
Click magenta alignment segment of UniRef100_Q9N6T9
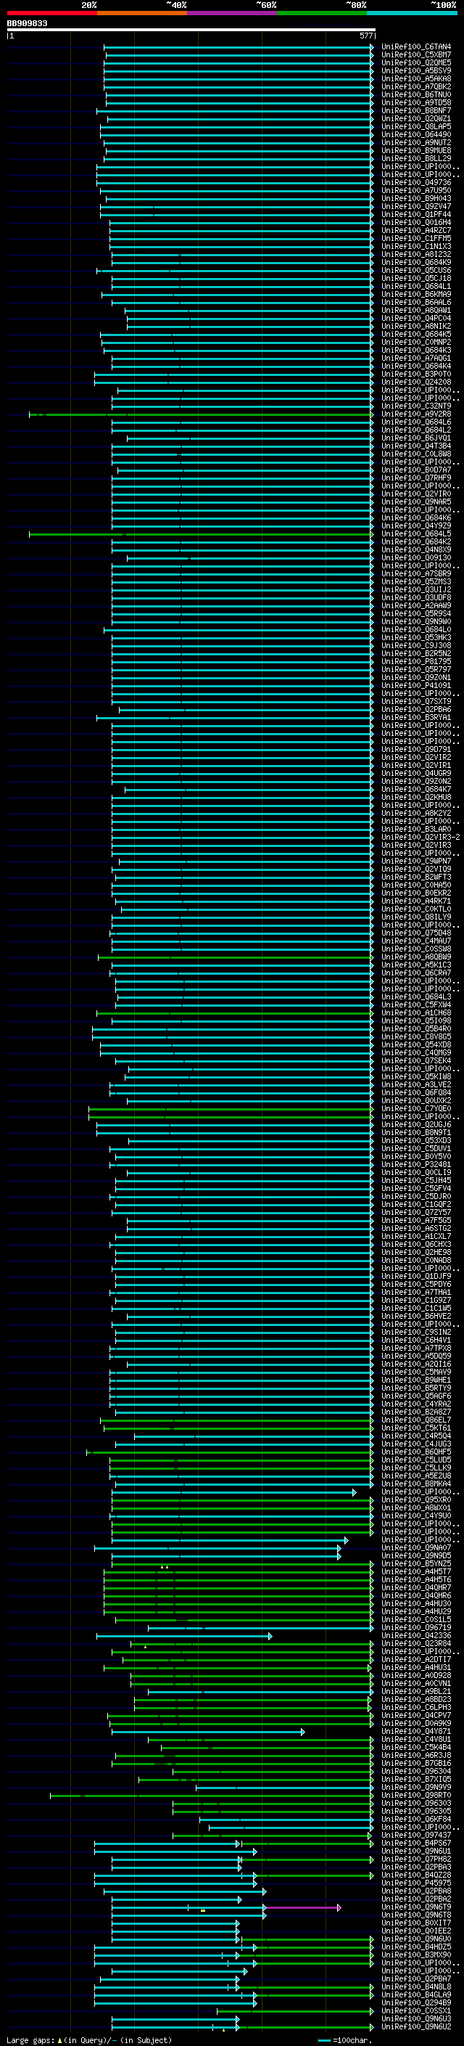click(302, 1908)
